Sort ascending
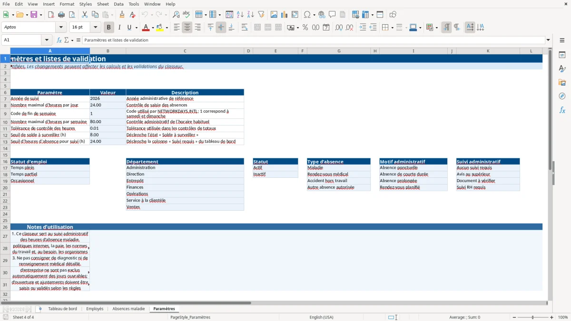The height and width of the screenshot is (321, 571). click(240, 15)
